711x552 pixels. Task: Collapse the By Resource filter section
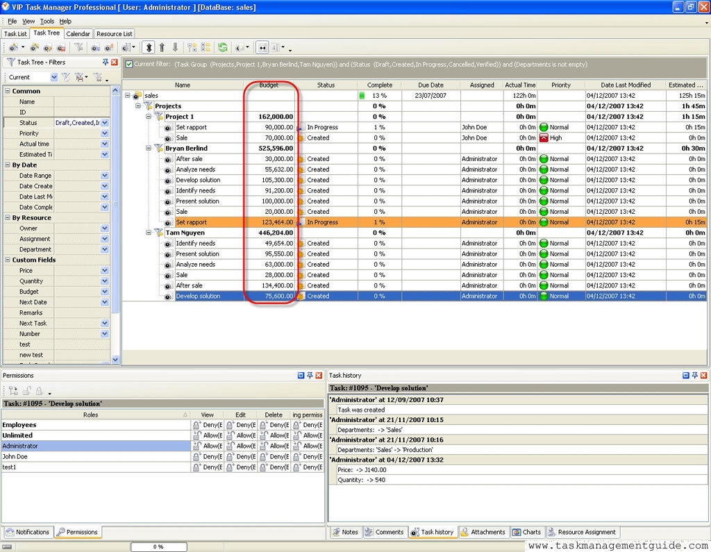7,218
